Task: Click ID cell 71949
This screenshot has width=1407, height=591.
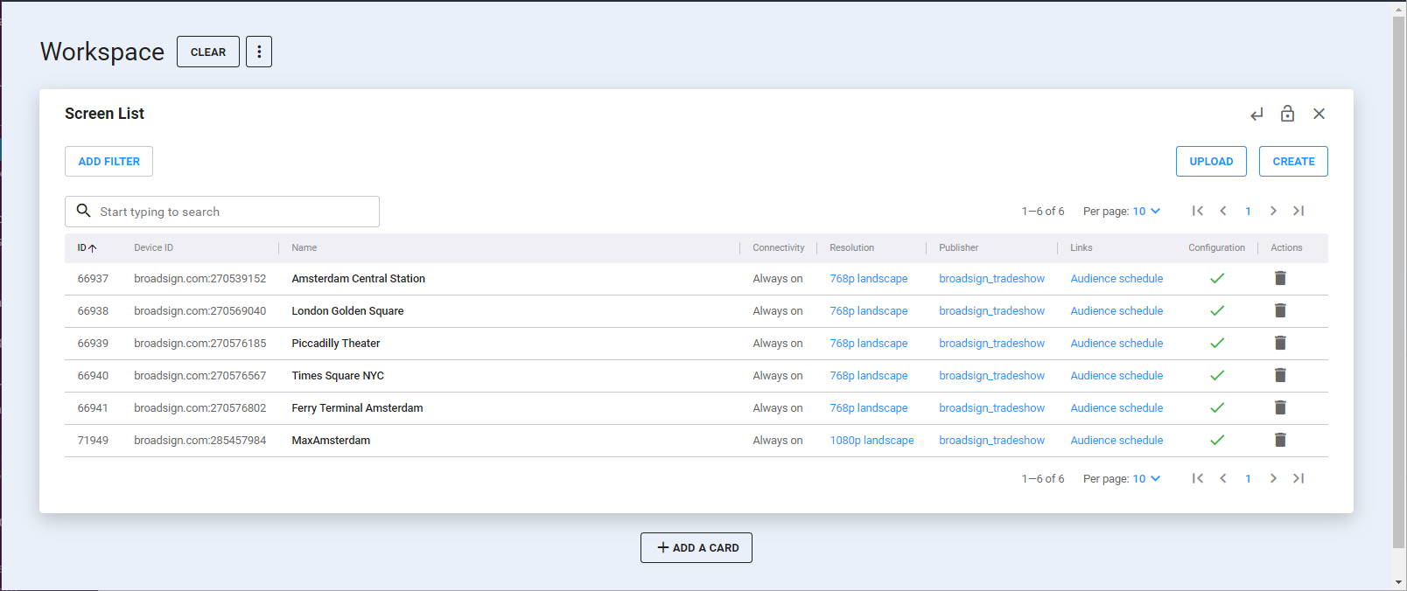Action: point(93,441)
